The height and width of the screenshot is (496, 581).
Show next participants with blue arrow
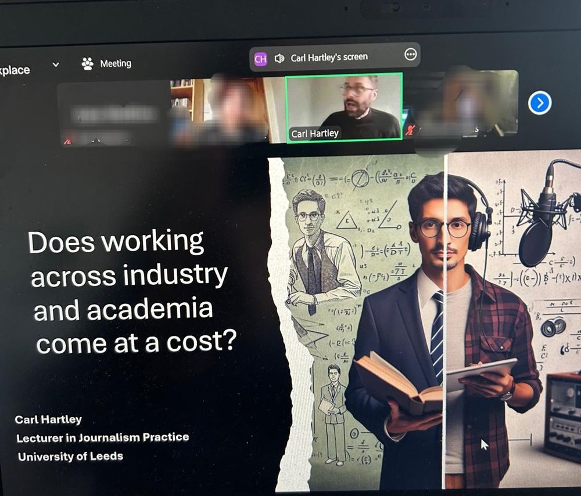coord(540,103)
